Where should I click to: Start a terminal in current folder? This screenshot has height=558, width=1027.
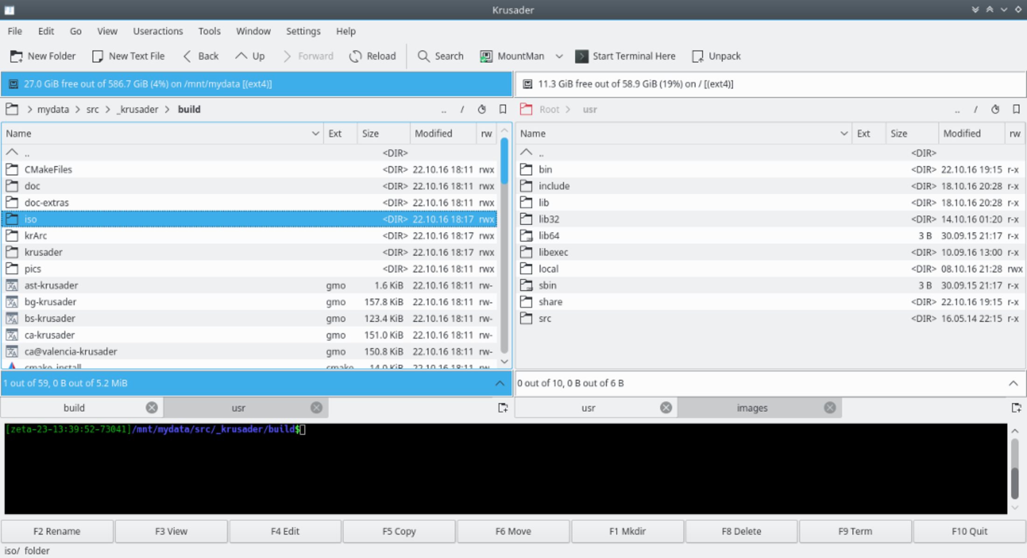coord(626,56)
